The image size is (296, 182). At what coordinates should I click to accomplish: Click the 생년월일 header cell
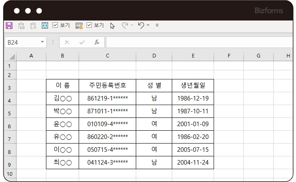click(193, 86)
